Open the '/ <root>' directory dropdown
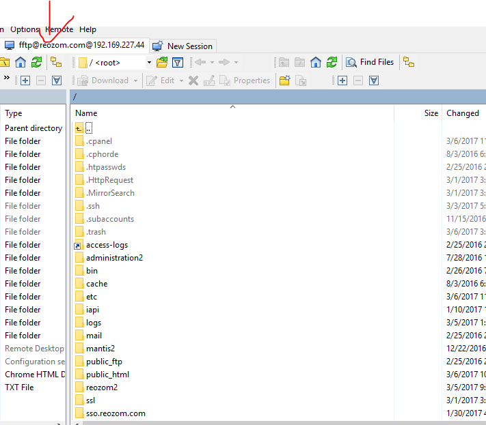The image size is (486, 425). tap(149, 63)
